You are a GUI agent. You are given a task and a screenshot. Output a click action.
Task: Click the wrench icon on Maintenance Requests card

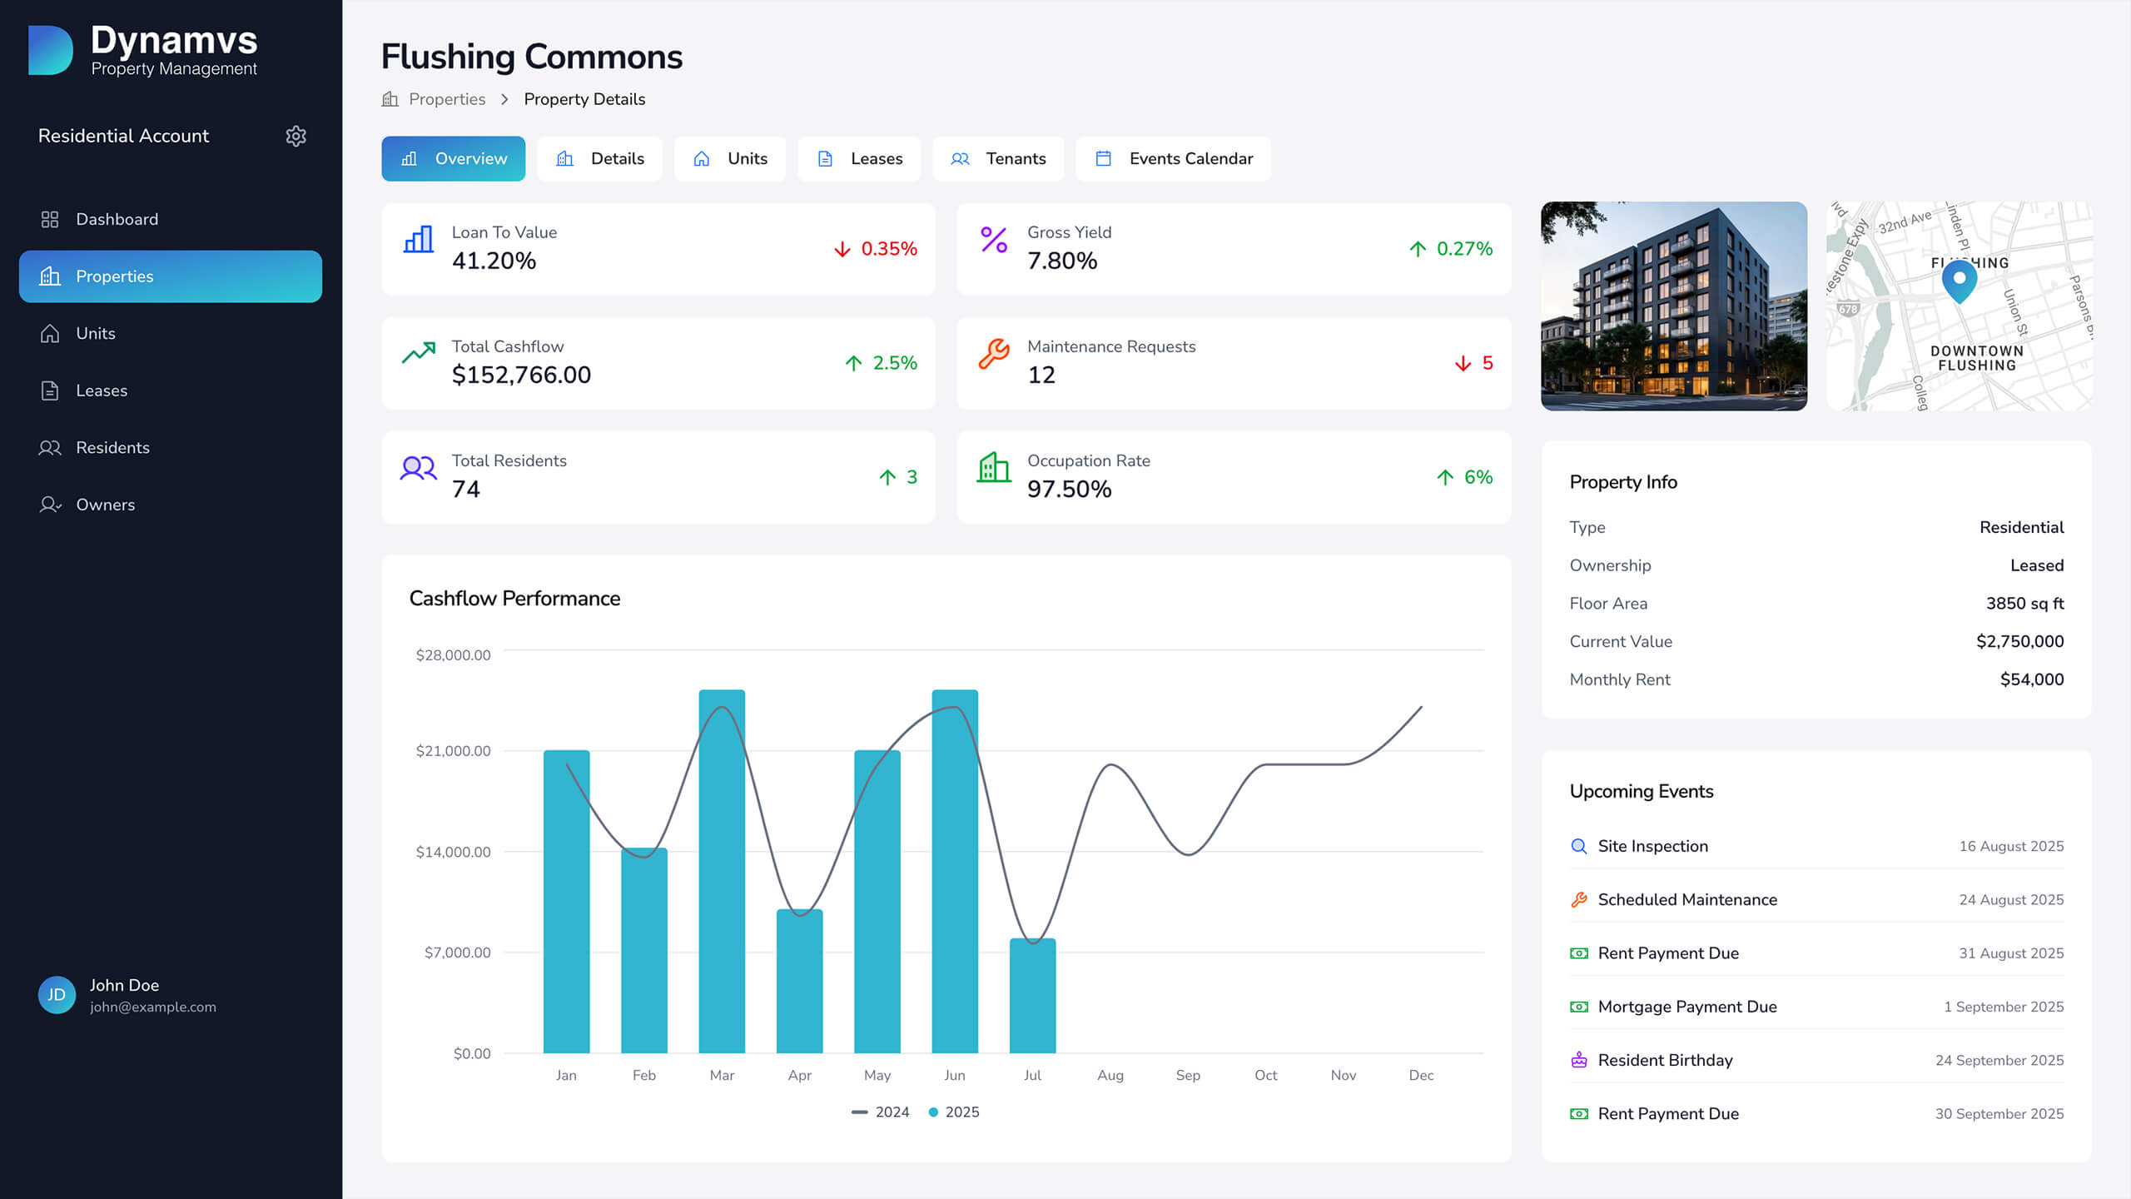[993, 354]
